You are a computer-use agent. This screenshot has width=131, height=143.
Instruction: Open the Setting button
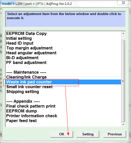[88, 134]
